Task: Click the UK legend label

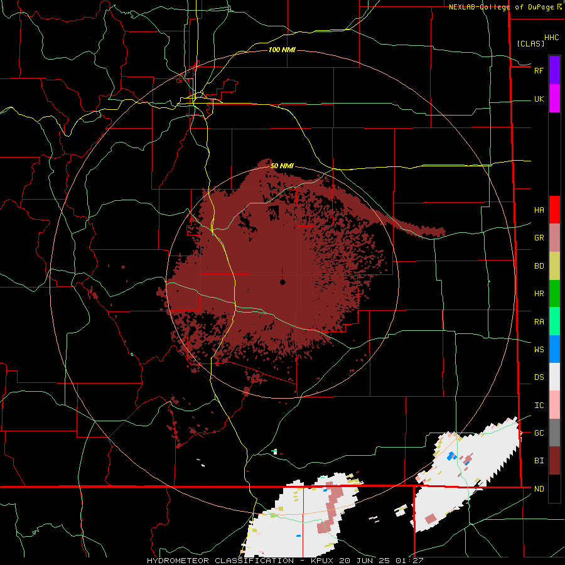Action: click(539, 99)
